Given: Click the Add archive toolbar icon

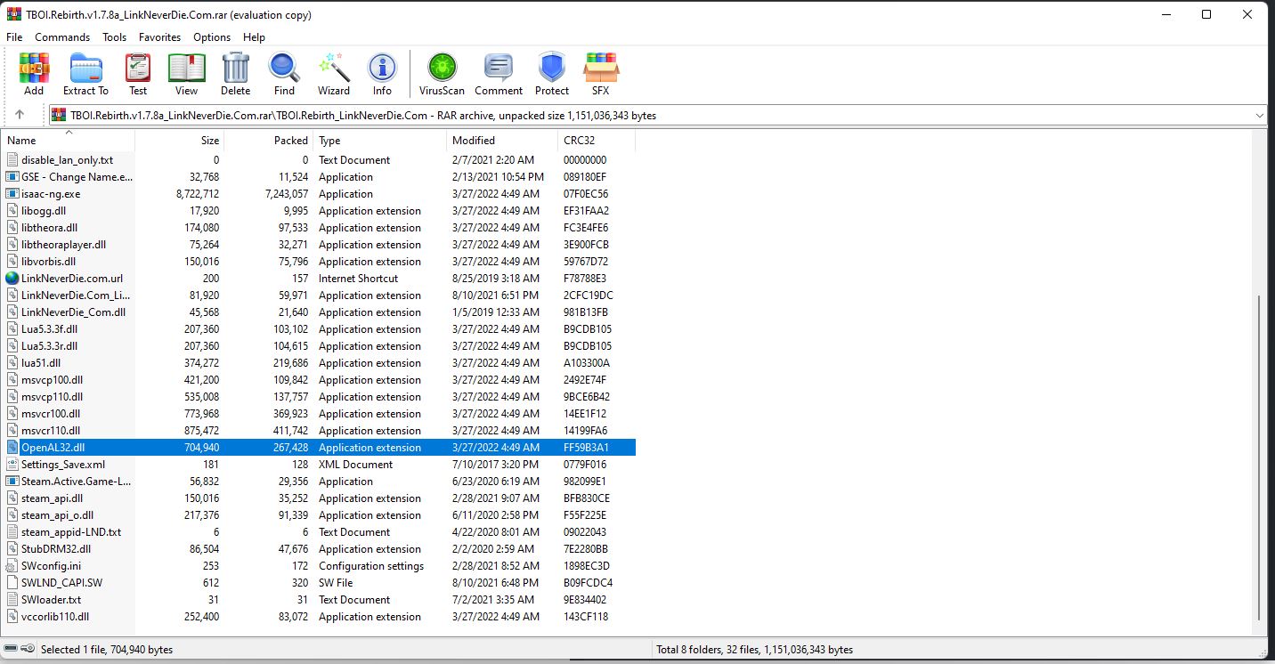Looking at the screenshot, I should tap(34, 74).
